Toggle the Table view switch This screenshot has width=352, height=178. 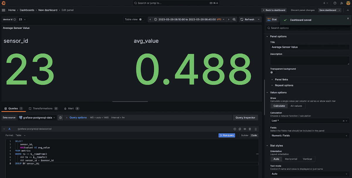point(141,19)
